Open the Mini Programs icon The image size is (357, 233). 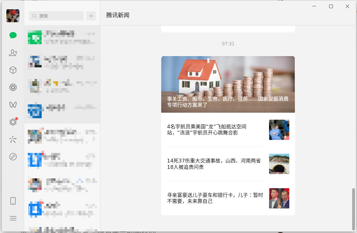click(x=13, y=157)
